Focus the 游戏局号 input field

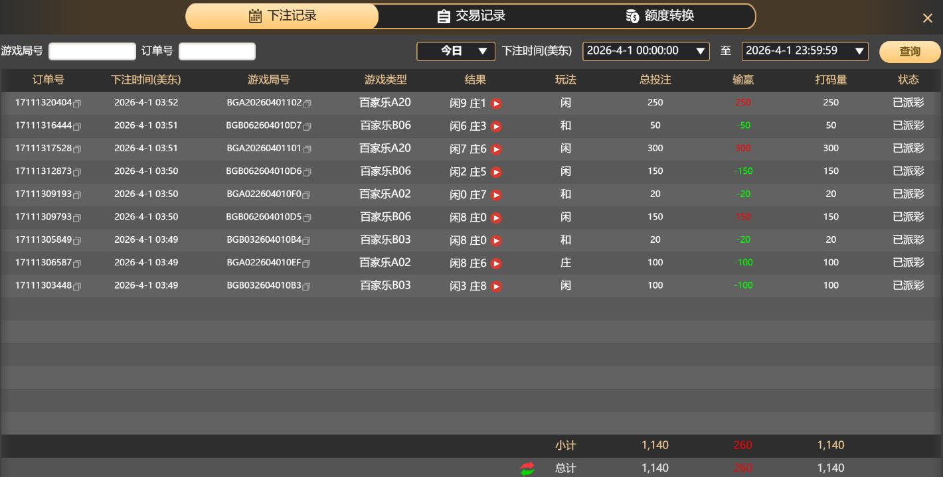coord(92,51)
